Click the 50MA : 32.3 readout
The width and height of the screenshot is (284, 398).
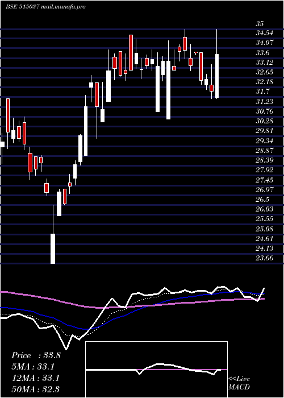[36, 389]
